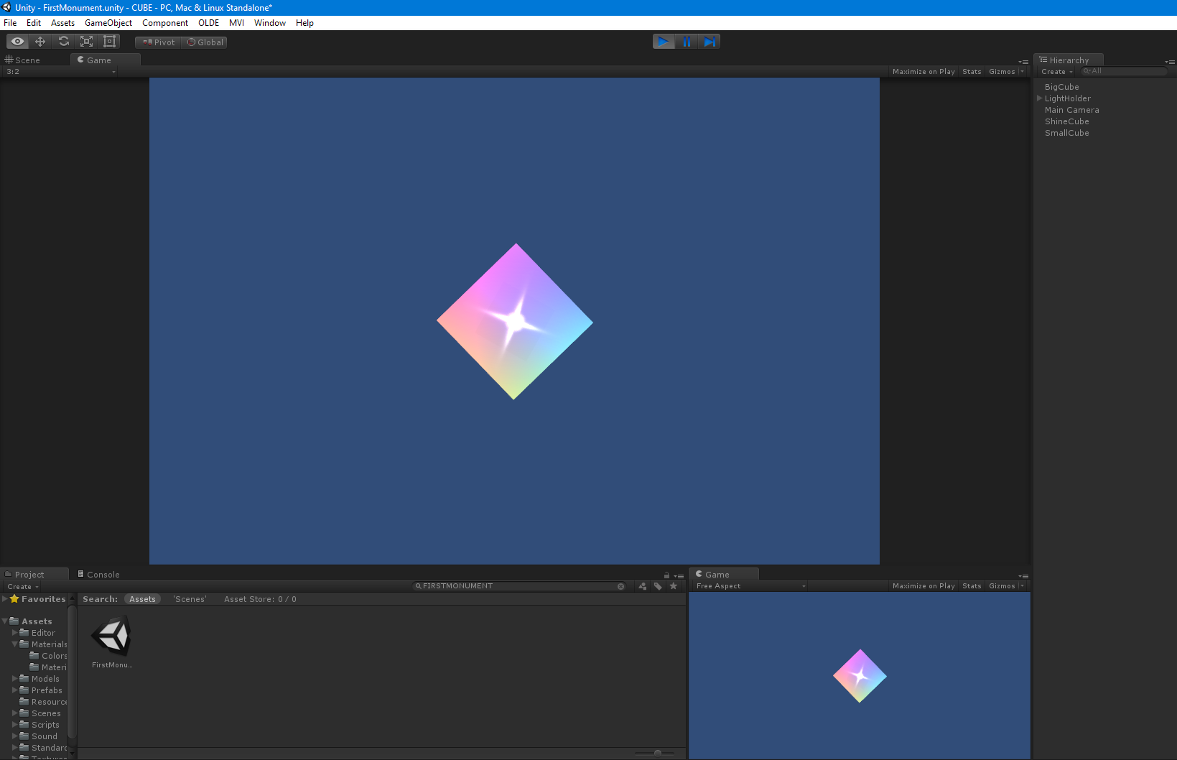1177x760 pixels.
Task: Toggle Pivot/Center handle position
Action: (158, 42)
